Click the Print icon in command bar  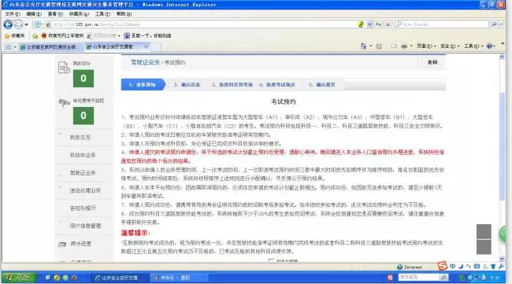[404, 46]
